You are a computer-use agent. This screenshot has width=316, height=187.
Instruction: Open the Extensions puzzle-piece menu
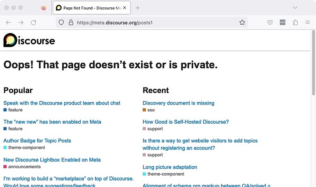(x=295, y=22)
